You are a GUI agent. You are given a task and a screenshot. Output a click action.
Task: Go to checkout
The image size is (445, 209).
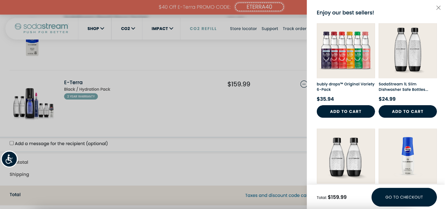pyautogui.click(x=404, y=197)
